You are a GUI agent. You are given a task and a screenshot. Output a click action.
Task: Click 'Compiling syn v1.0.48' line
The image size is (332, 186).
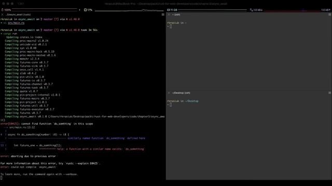pos(21,48)
